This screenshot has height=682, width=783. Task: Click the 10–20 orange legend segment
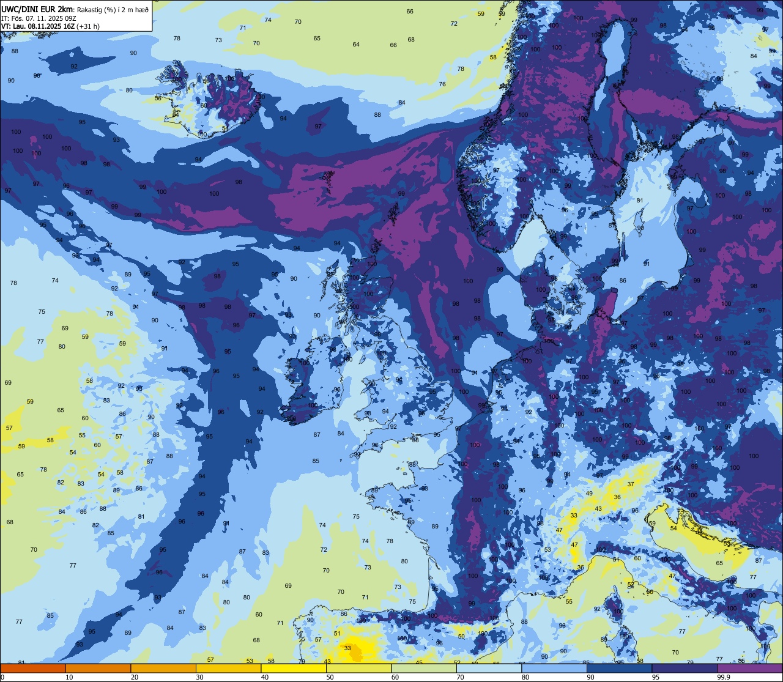(x=98, y=669)
